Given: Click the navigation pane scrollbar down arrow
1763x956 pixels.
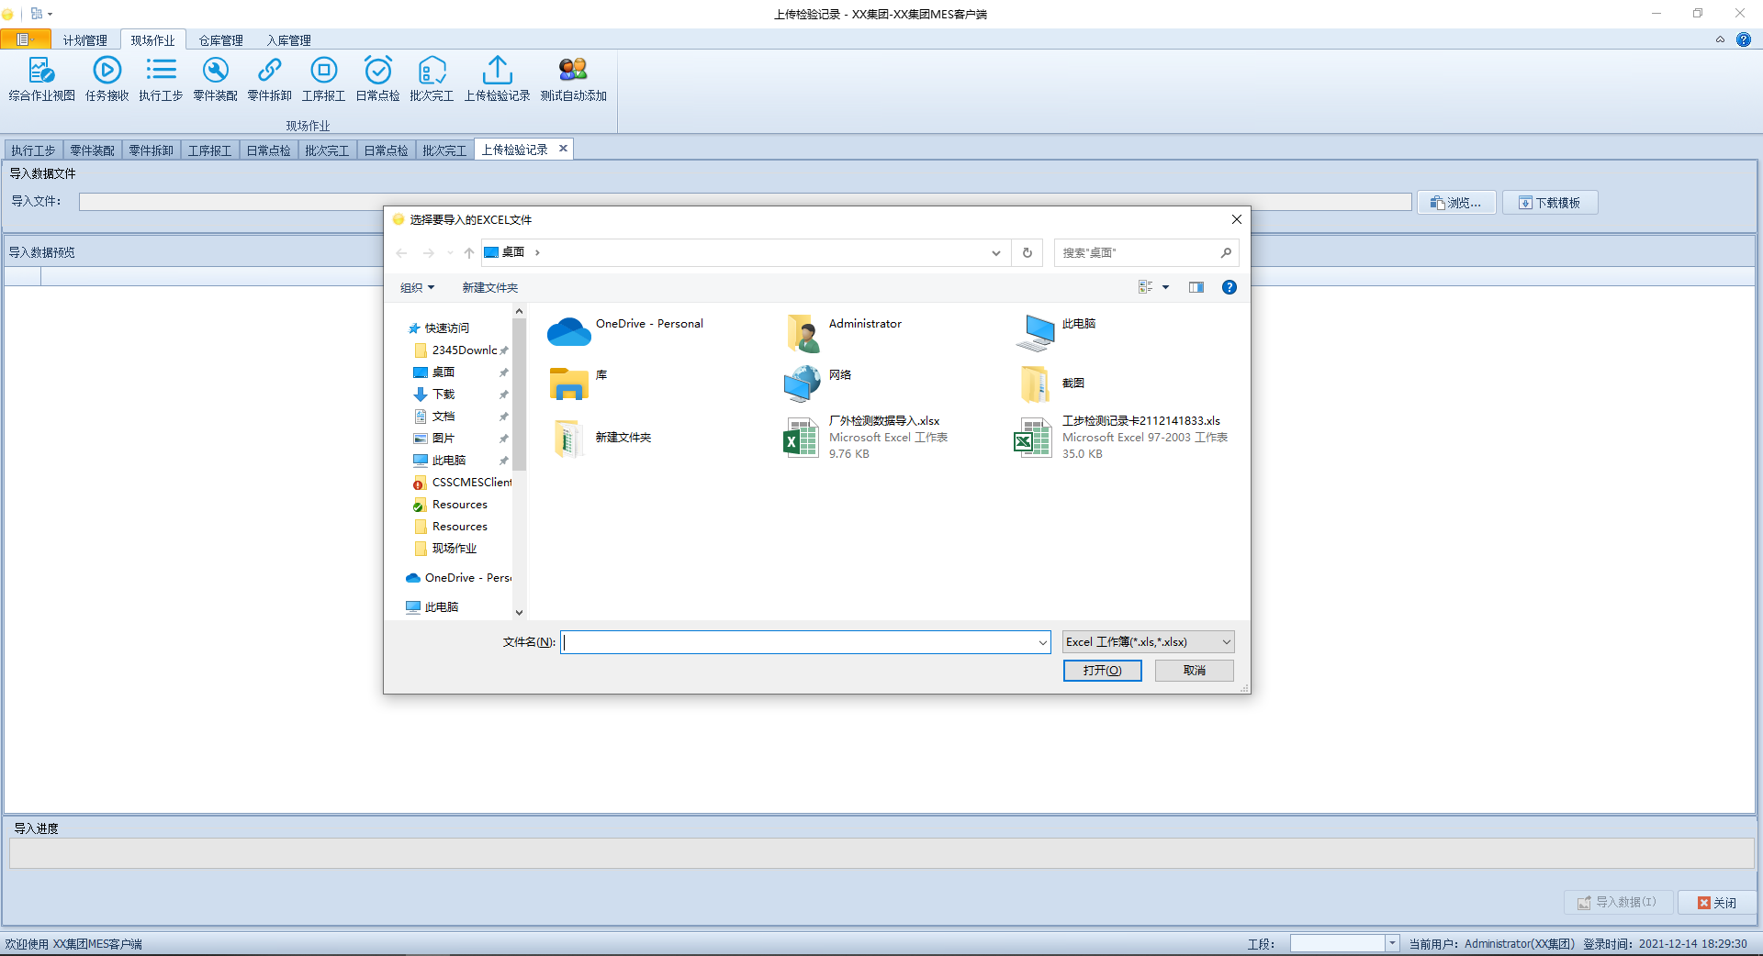Looking at the screenshot, I should 519,612.
